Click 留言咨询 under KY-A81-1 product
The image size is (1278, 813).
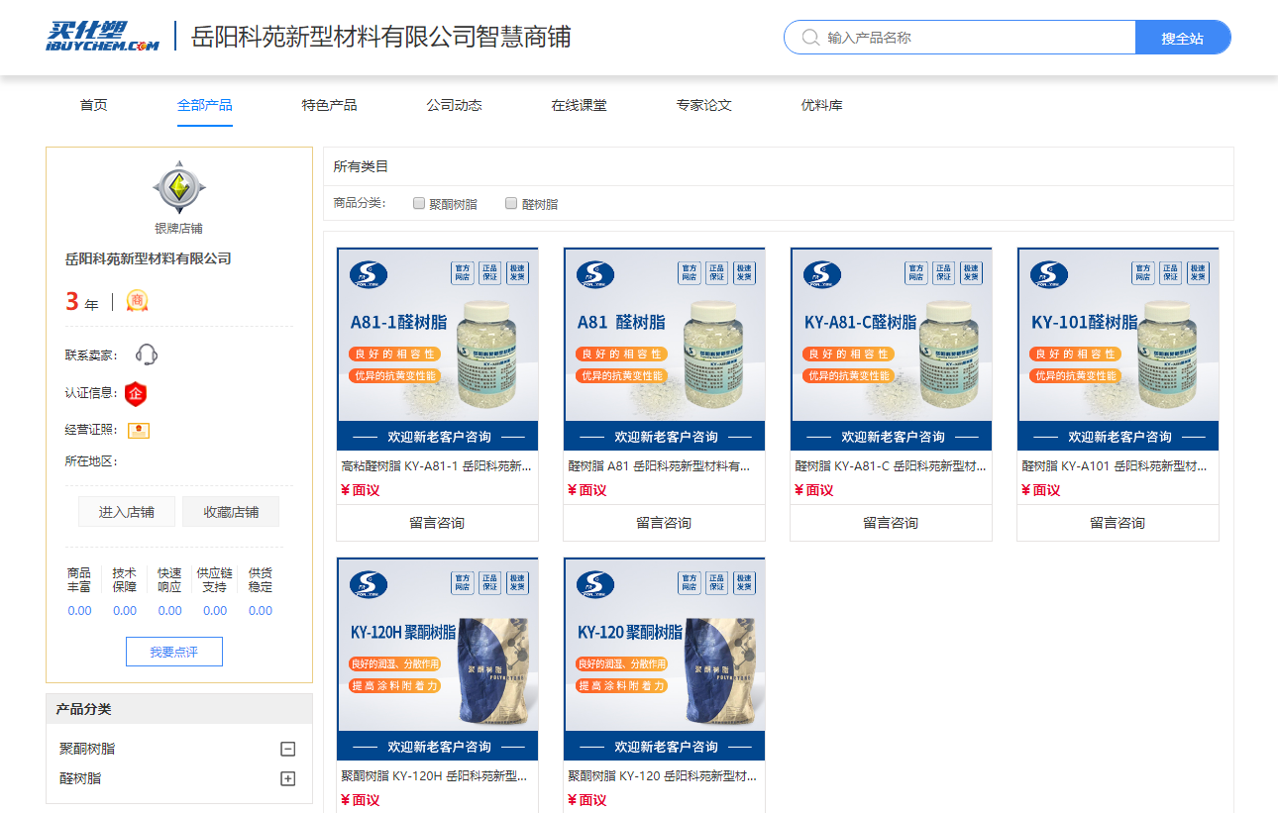[x=437, y=523]
